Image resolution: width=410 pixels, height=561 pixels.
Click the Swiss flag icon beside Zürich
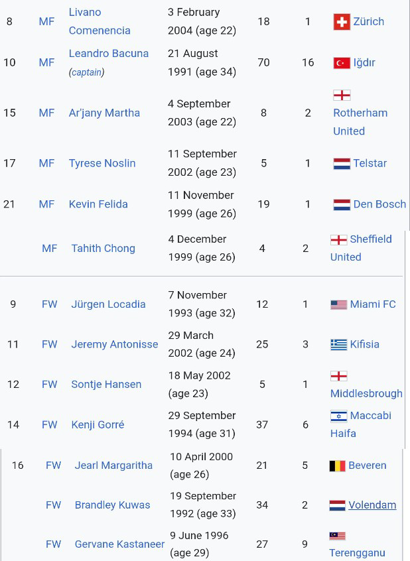pos(341,22)
